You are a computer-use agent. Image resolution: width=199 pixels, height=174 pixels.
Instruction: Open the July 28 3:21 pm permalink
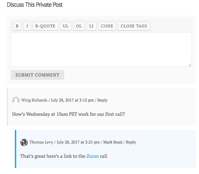[78, 142]
